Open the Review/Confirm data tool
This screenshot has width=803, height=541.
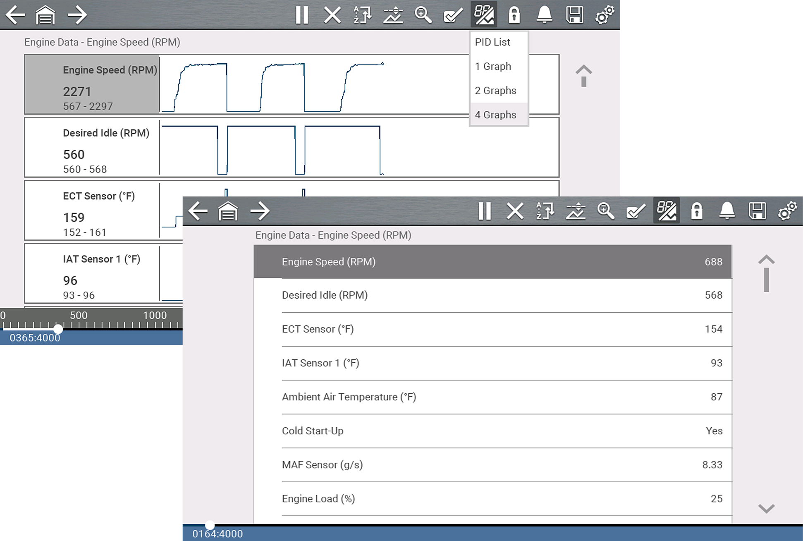[x=452, y=15]
